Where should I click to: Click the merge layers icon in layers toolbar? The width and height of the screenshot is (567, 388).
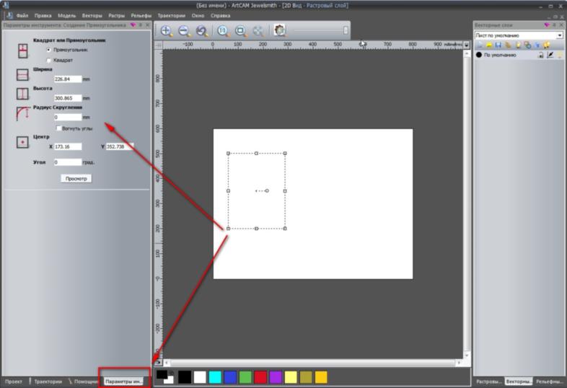click(x=527, y=45)
